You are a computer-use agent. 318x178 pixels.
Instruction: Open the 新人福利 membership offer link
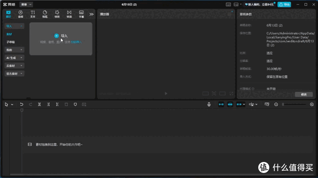259,5
